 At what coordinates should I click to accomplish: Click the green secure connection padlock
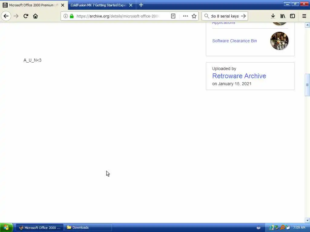72,16
